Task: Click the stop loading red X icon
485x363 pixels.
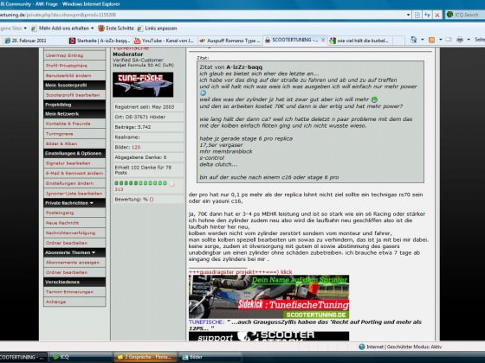Action: coord(436,15)
